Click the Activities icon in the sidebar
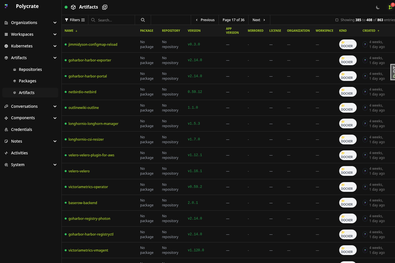 [6, 153]
